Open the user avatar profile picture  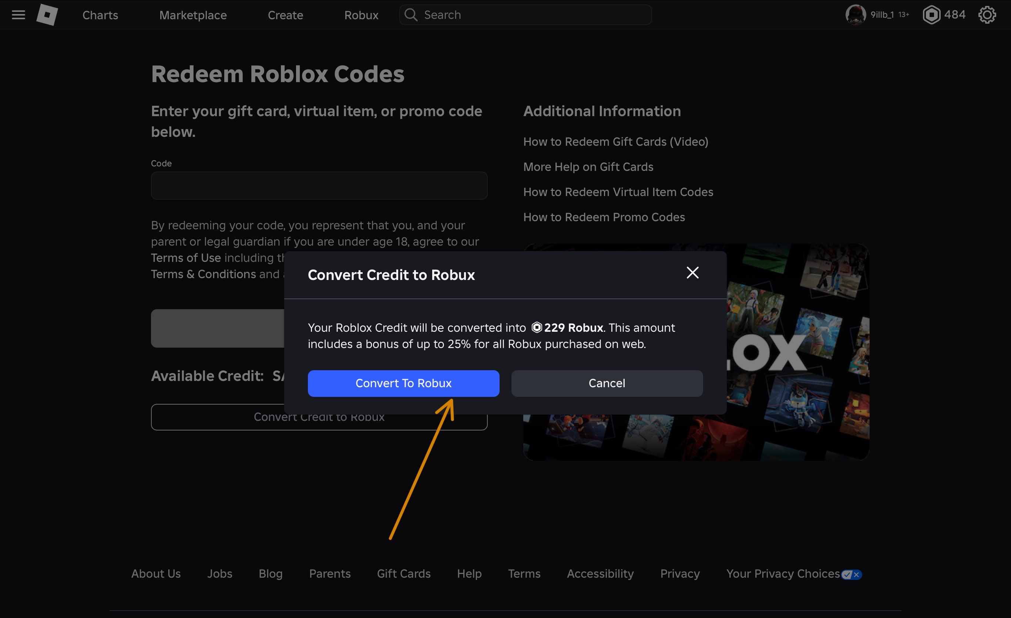[855, 15]
